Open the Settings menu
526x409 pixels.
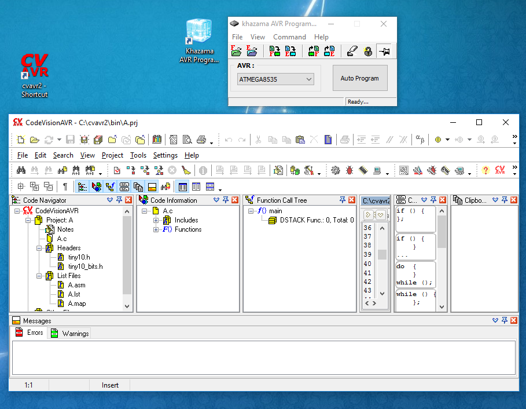click(165, 155)
